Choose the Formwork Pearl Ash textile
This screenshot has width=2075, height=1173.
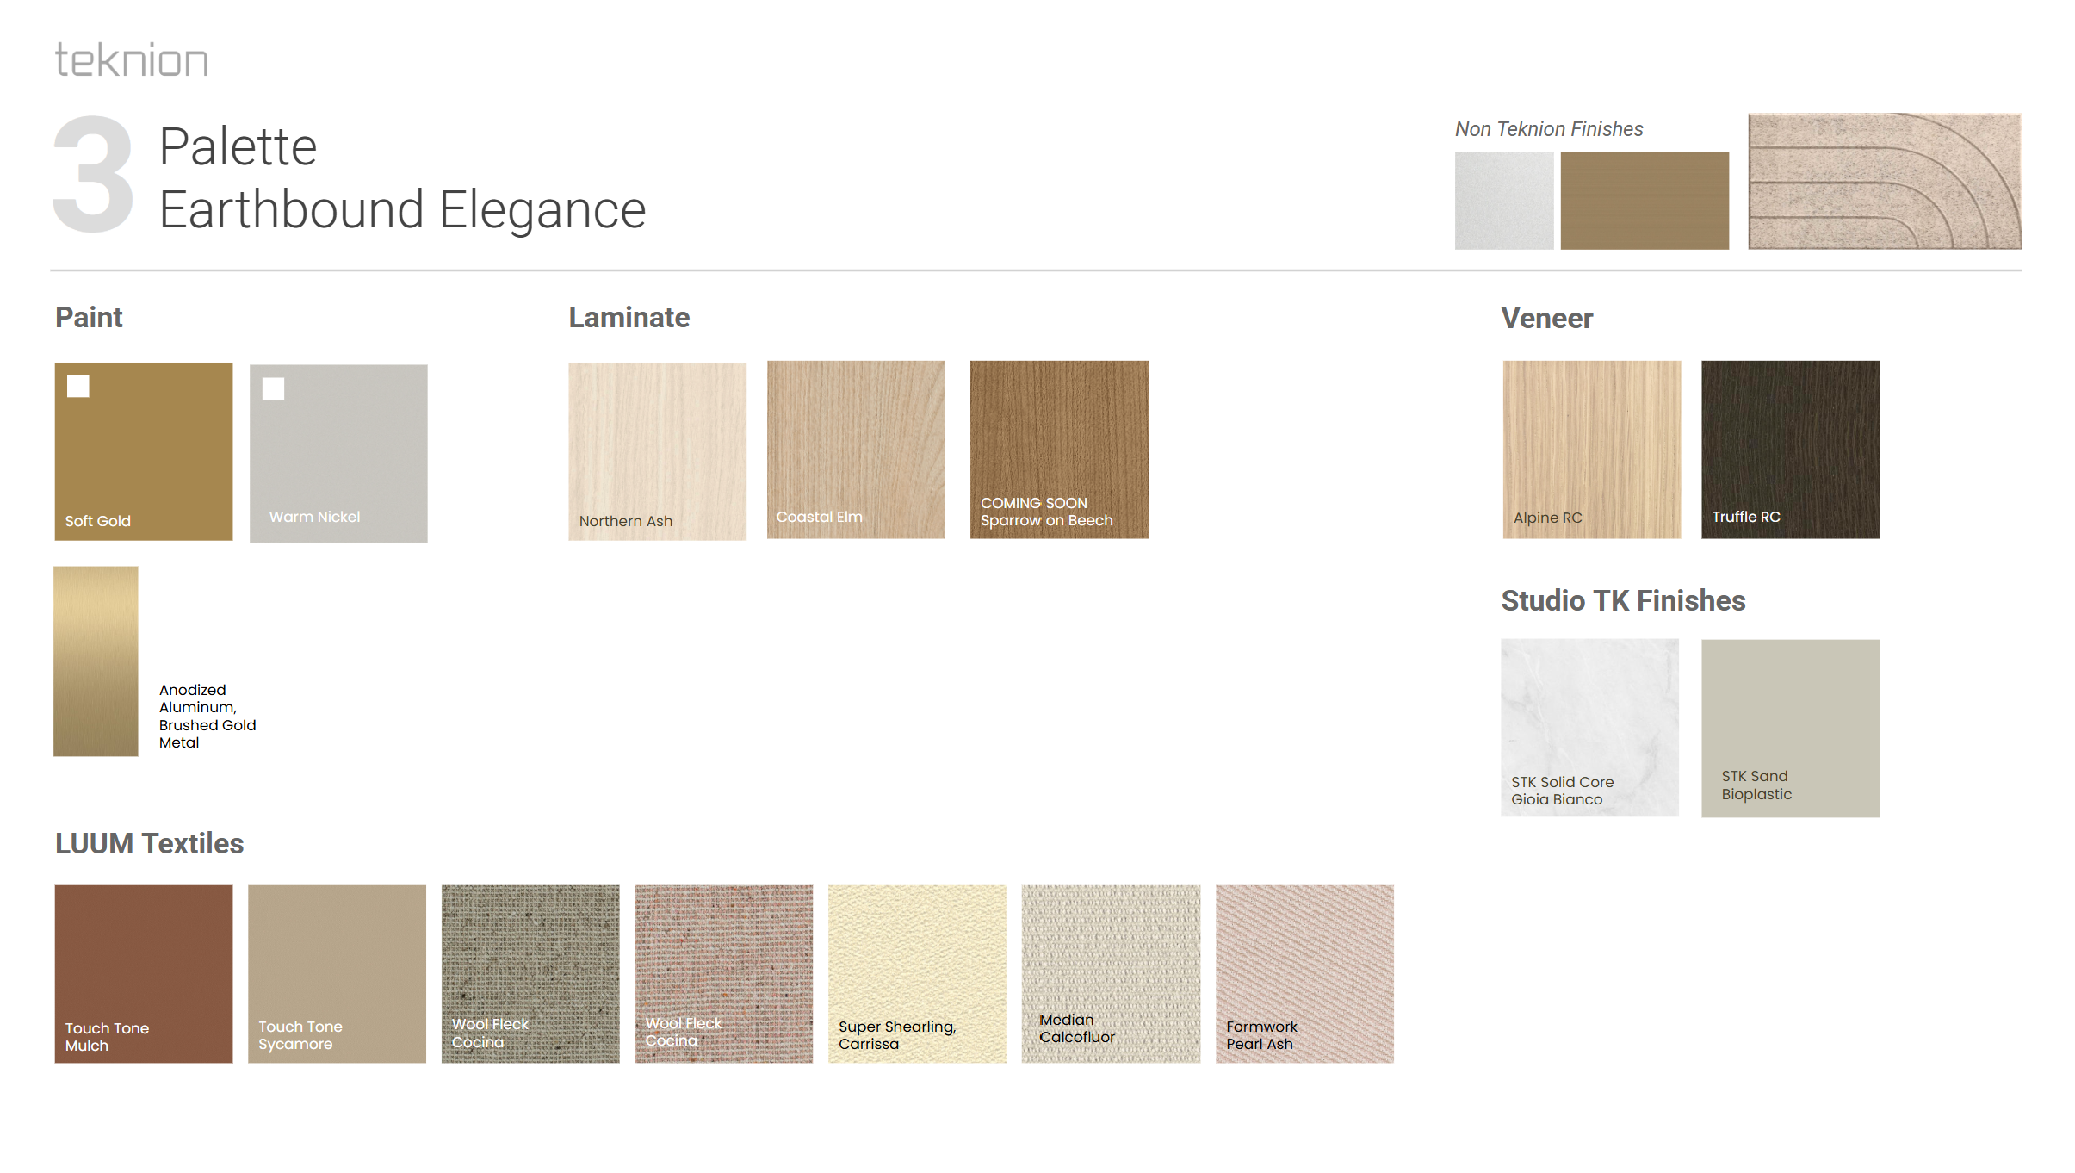(x=1305, y=974)
